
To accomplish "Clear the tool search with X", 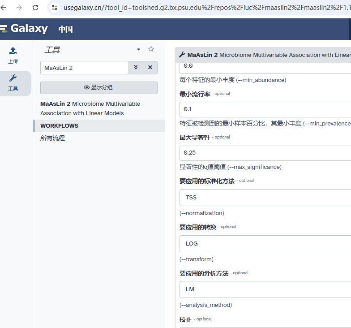I will (150, 67).
